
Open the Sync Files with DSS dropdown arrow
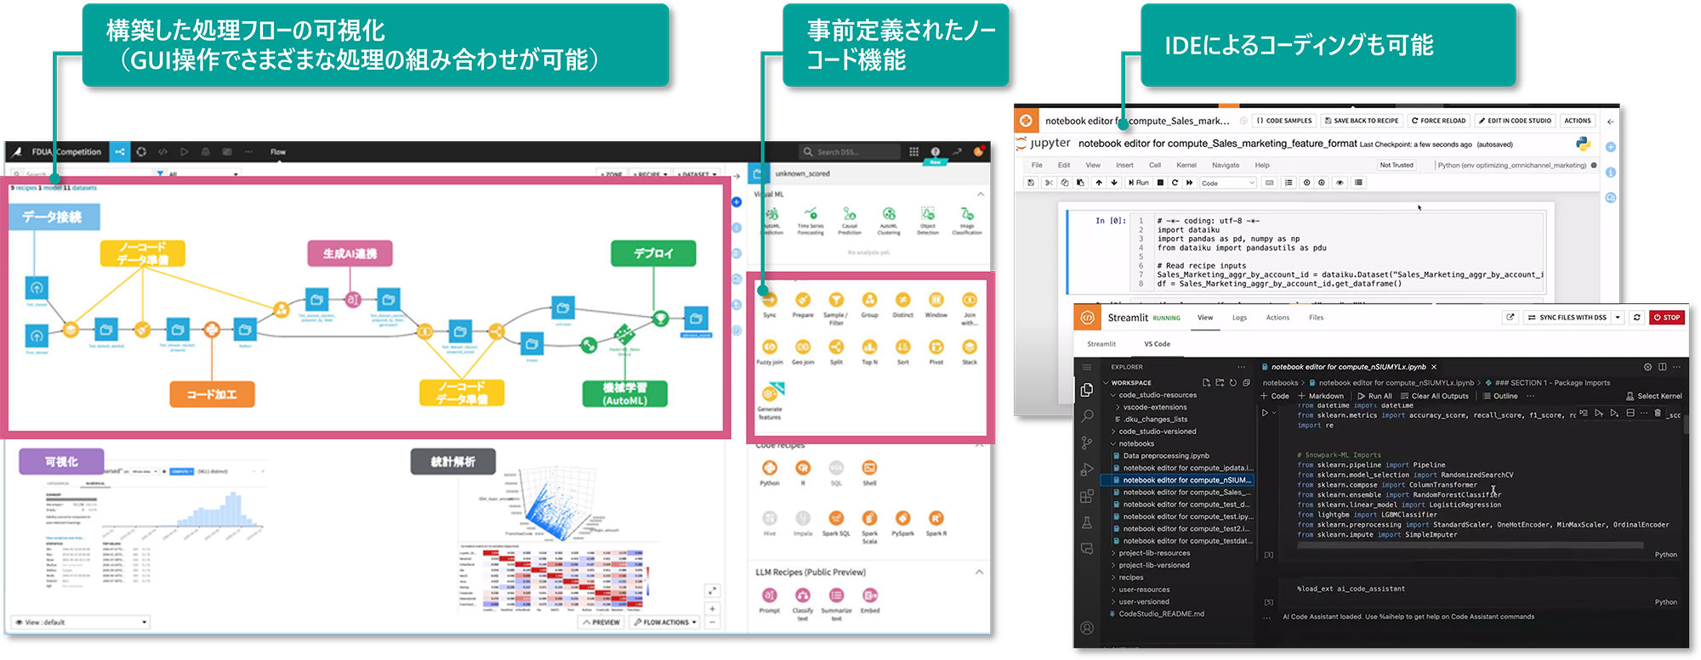coord(1618,318)
